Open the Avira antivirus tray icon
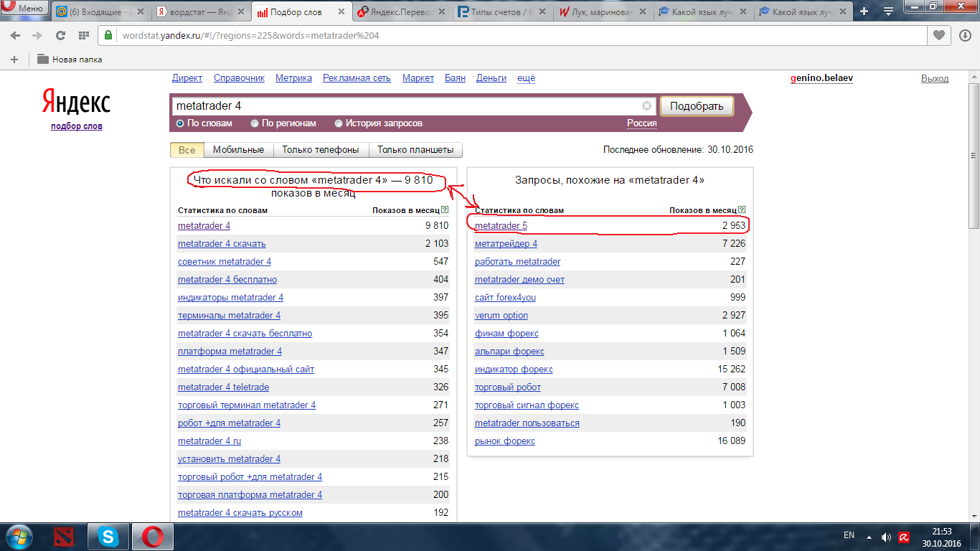This screenshot has height=551, width=980. coord(904,537)
